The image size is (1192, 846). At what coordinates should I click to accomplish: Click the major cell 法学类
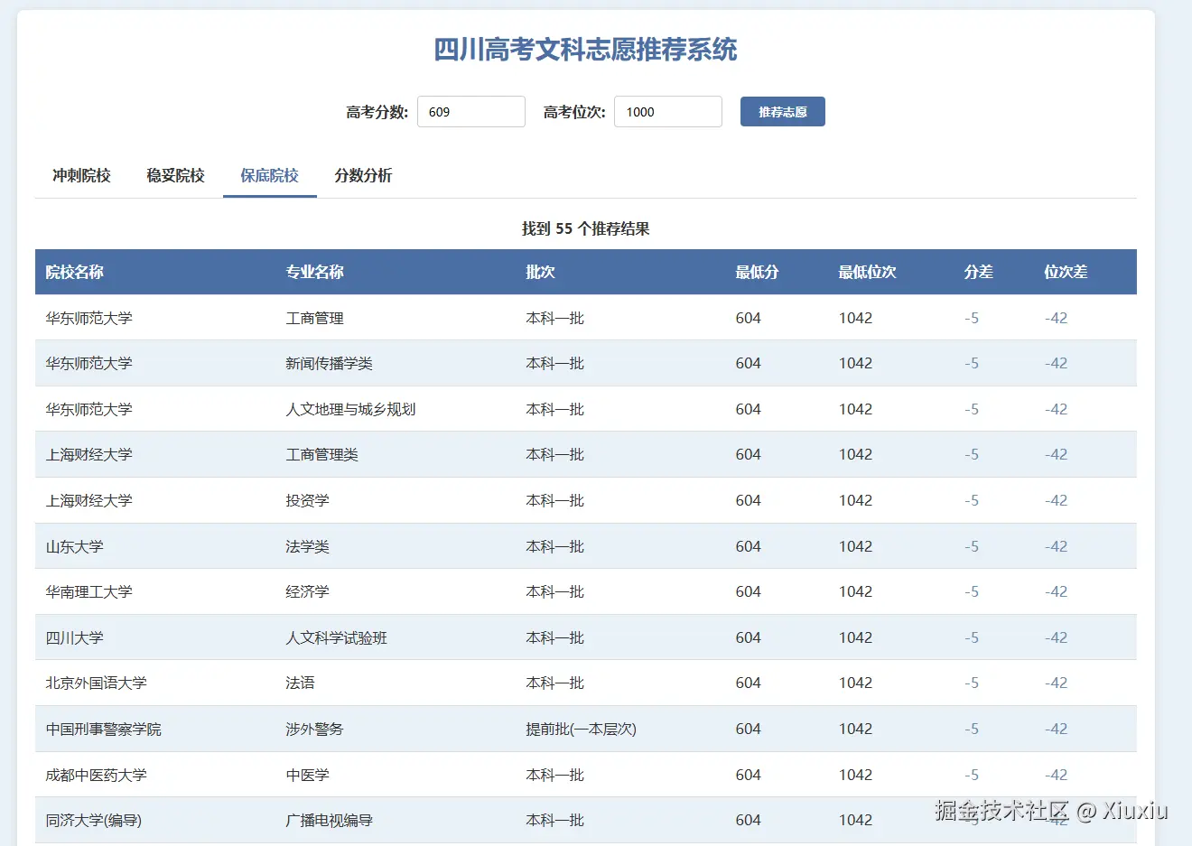coord(308,546)
